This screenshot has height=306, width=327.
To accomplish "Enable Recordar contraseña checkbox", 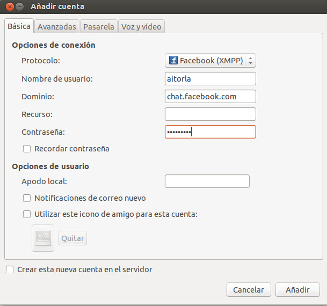I will point(27,149).
